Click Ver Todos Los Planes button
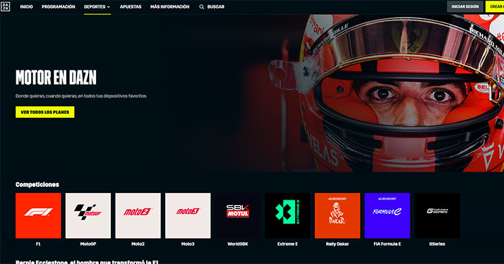Image resolution: width=504 pixels, height=264 pixels. tap(45, 112)
